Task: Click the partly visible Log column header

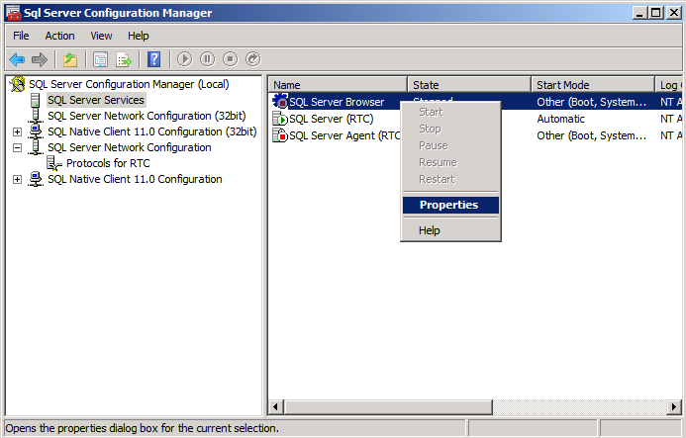Action: [x=668, y=85]
